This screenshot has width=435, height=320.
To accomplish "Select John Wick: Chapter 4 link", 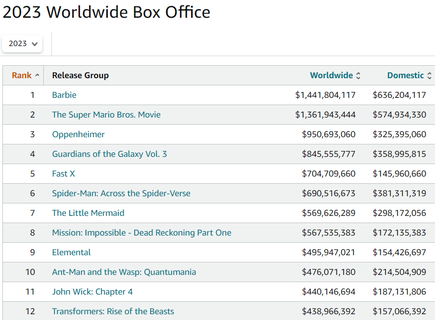I will tap(92, 292).
